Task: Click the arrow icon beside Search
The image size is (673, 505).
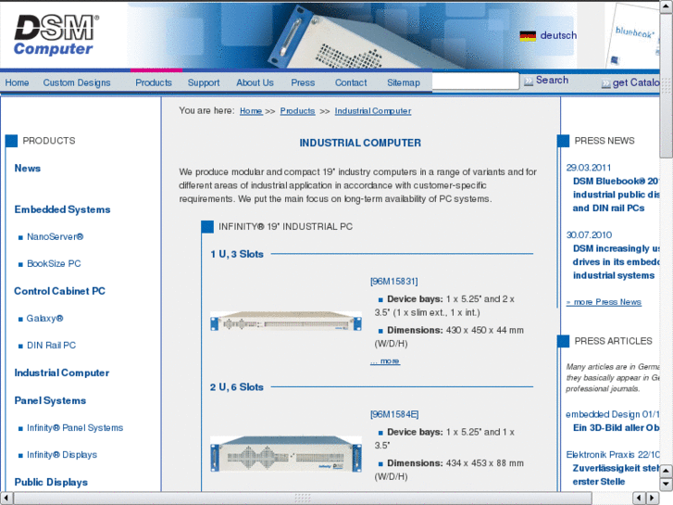Action: (529, 81)
